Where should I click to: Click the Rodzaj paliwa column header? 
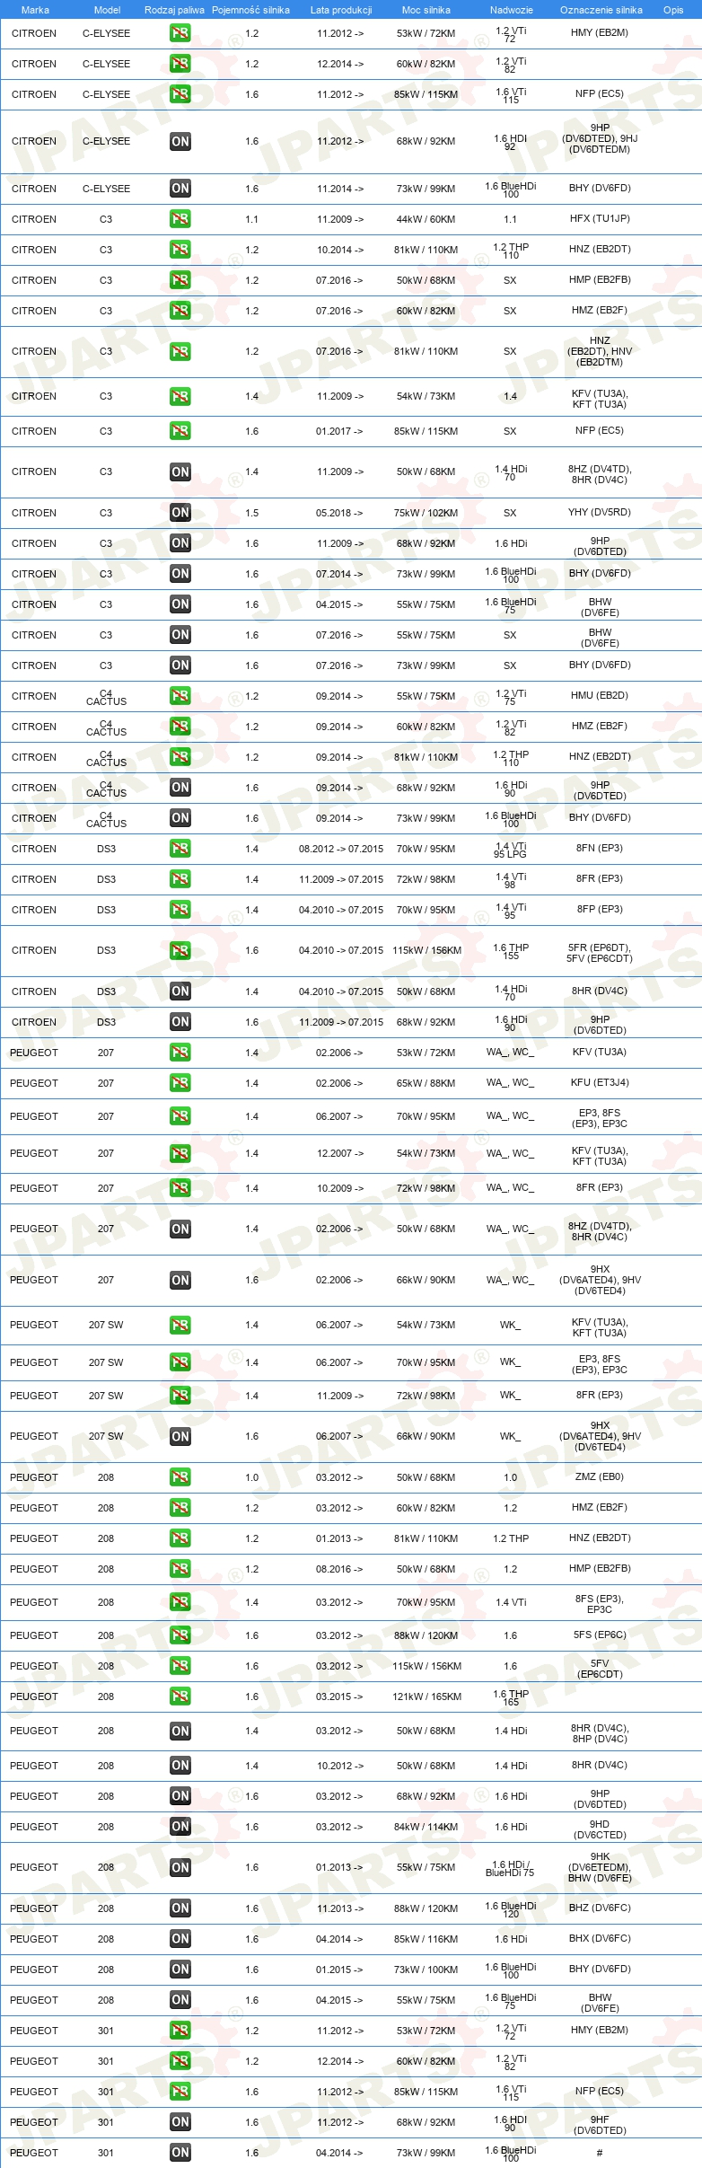coord(174,10)
